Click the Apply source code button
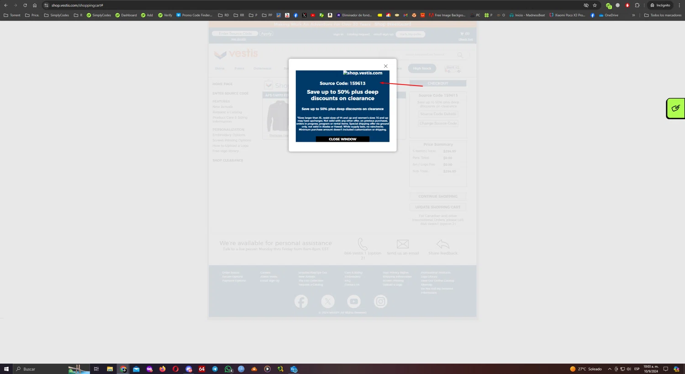685x374 pixels. click(266, 33)
